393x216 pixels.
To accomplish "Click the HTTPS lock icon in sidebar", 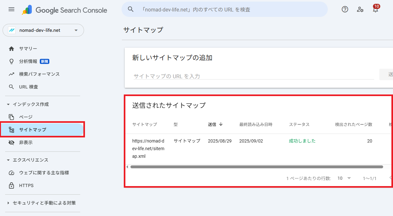I will [x=11, y=185].
